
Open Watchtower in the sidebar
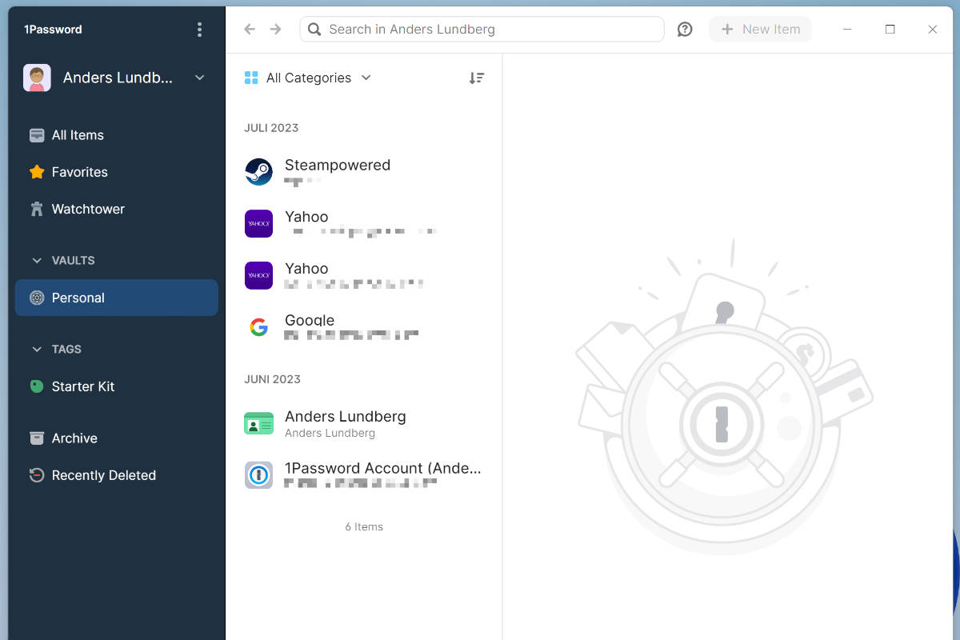[x=116, y=209]
